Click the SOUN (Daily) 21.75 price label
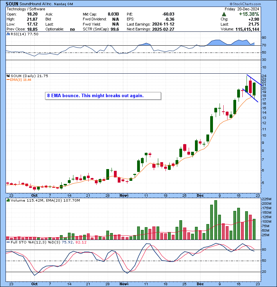The height and width of the screenshot is (287, 277). coord(29,76)
